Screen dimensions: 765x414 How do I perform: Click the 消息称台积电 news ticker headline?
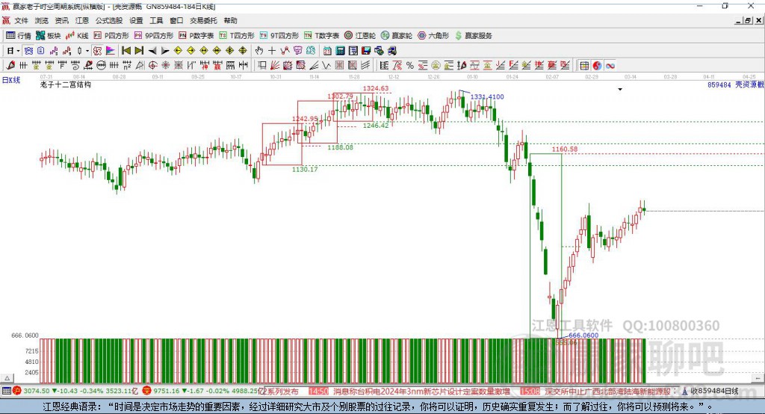(421, 391)
